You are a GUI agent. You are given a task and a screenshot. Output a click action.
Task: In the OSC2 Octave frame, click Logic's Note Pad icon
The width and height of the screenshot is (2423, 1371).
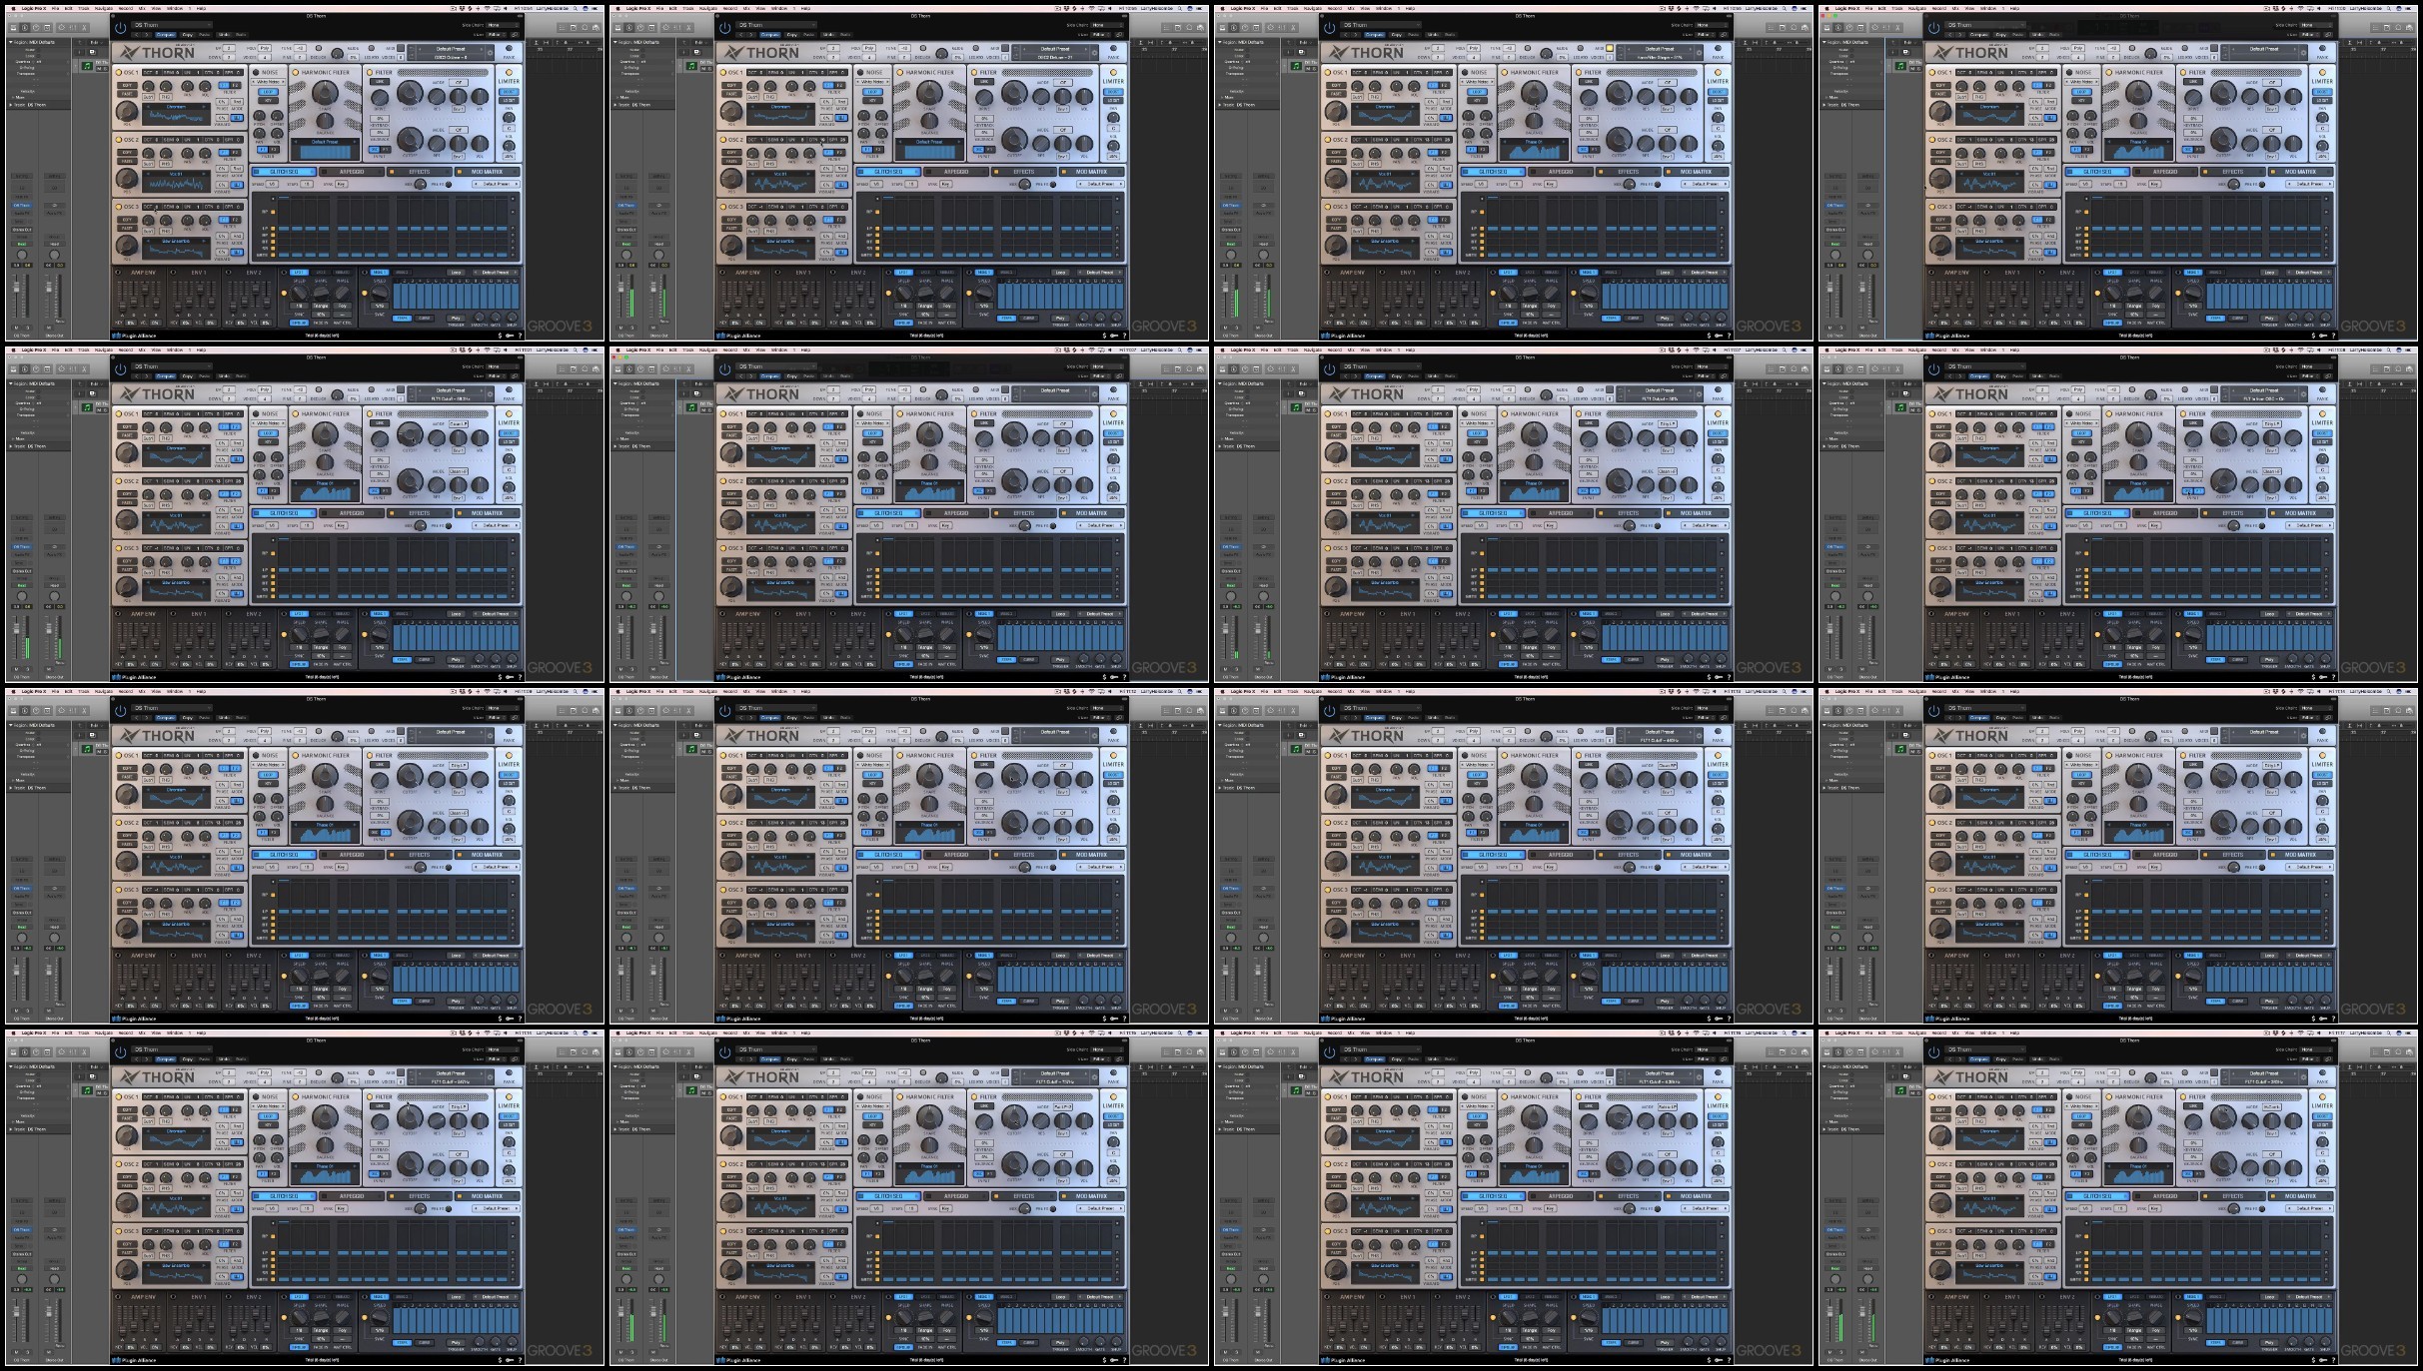coord(574,28)
